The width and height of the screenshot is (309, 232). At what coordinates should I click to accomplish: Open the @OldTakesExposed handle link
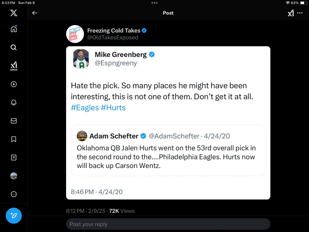coord(113,38)
